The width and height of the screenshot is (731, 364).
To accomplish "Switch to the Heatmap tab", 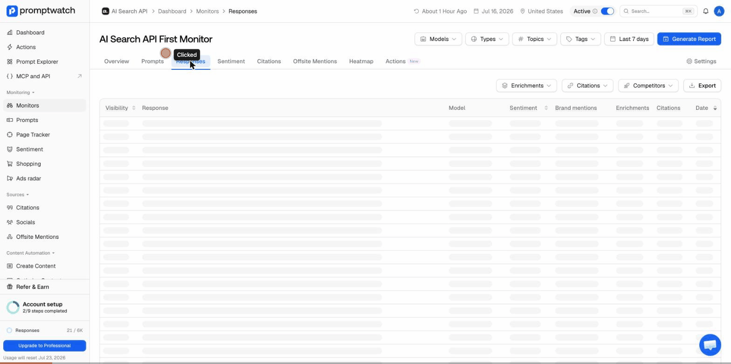I will pyautogui.click(x=361, y=61).
